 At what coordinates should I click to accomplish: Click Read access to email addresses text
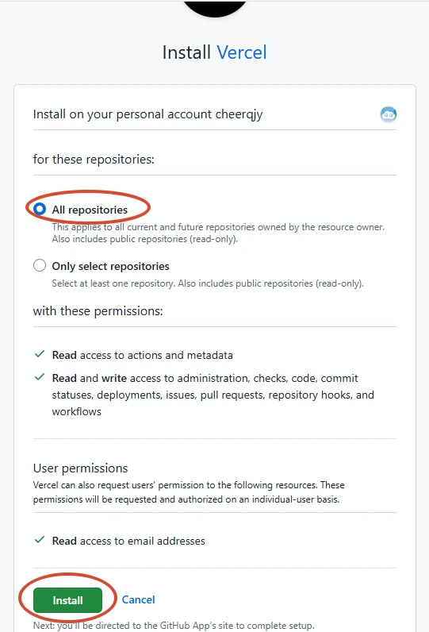tap(128, 541)
